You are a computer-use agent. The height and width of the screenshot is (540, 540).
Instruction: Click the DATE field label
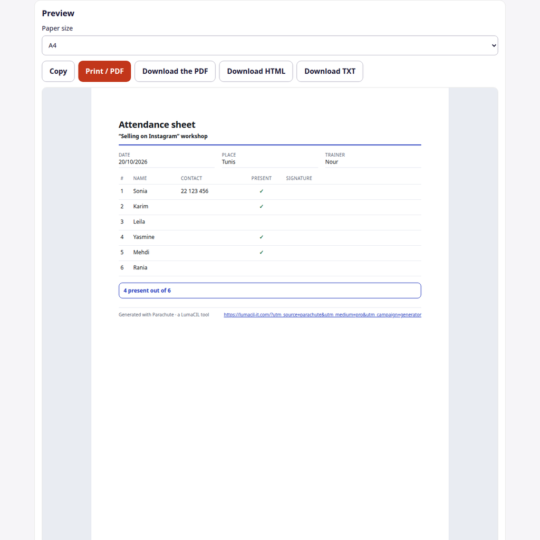[x=124, y=155]
